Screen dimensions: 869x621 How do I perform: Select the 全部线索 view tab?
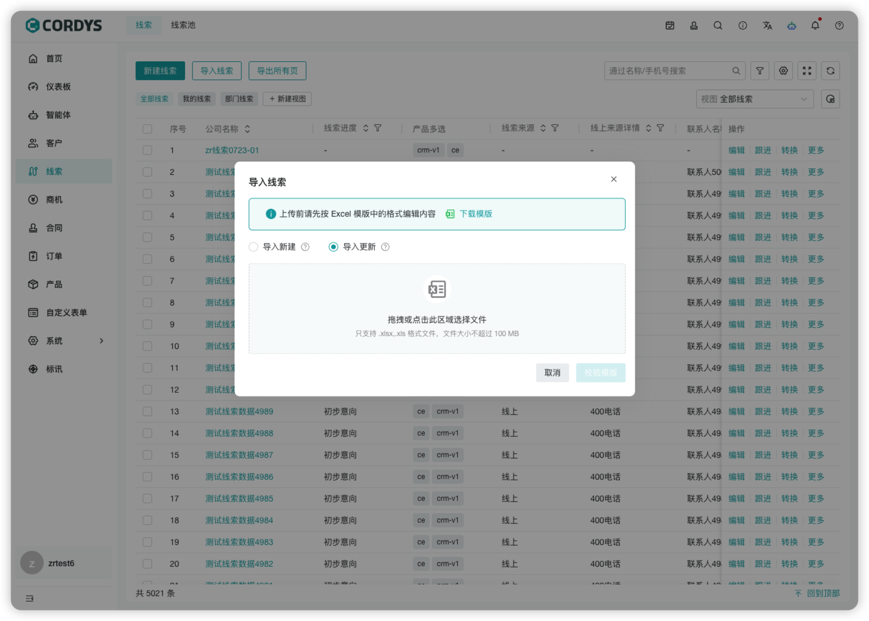(x=154, y=99)
